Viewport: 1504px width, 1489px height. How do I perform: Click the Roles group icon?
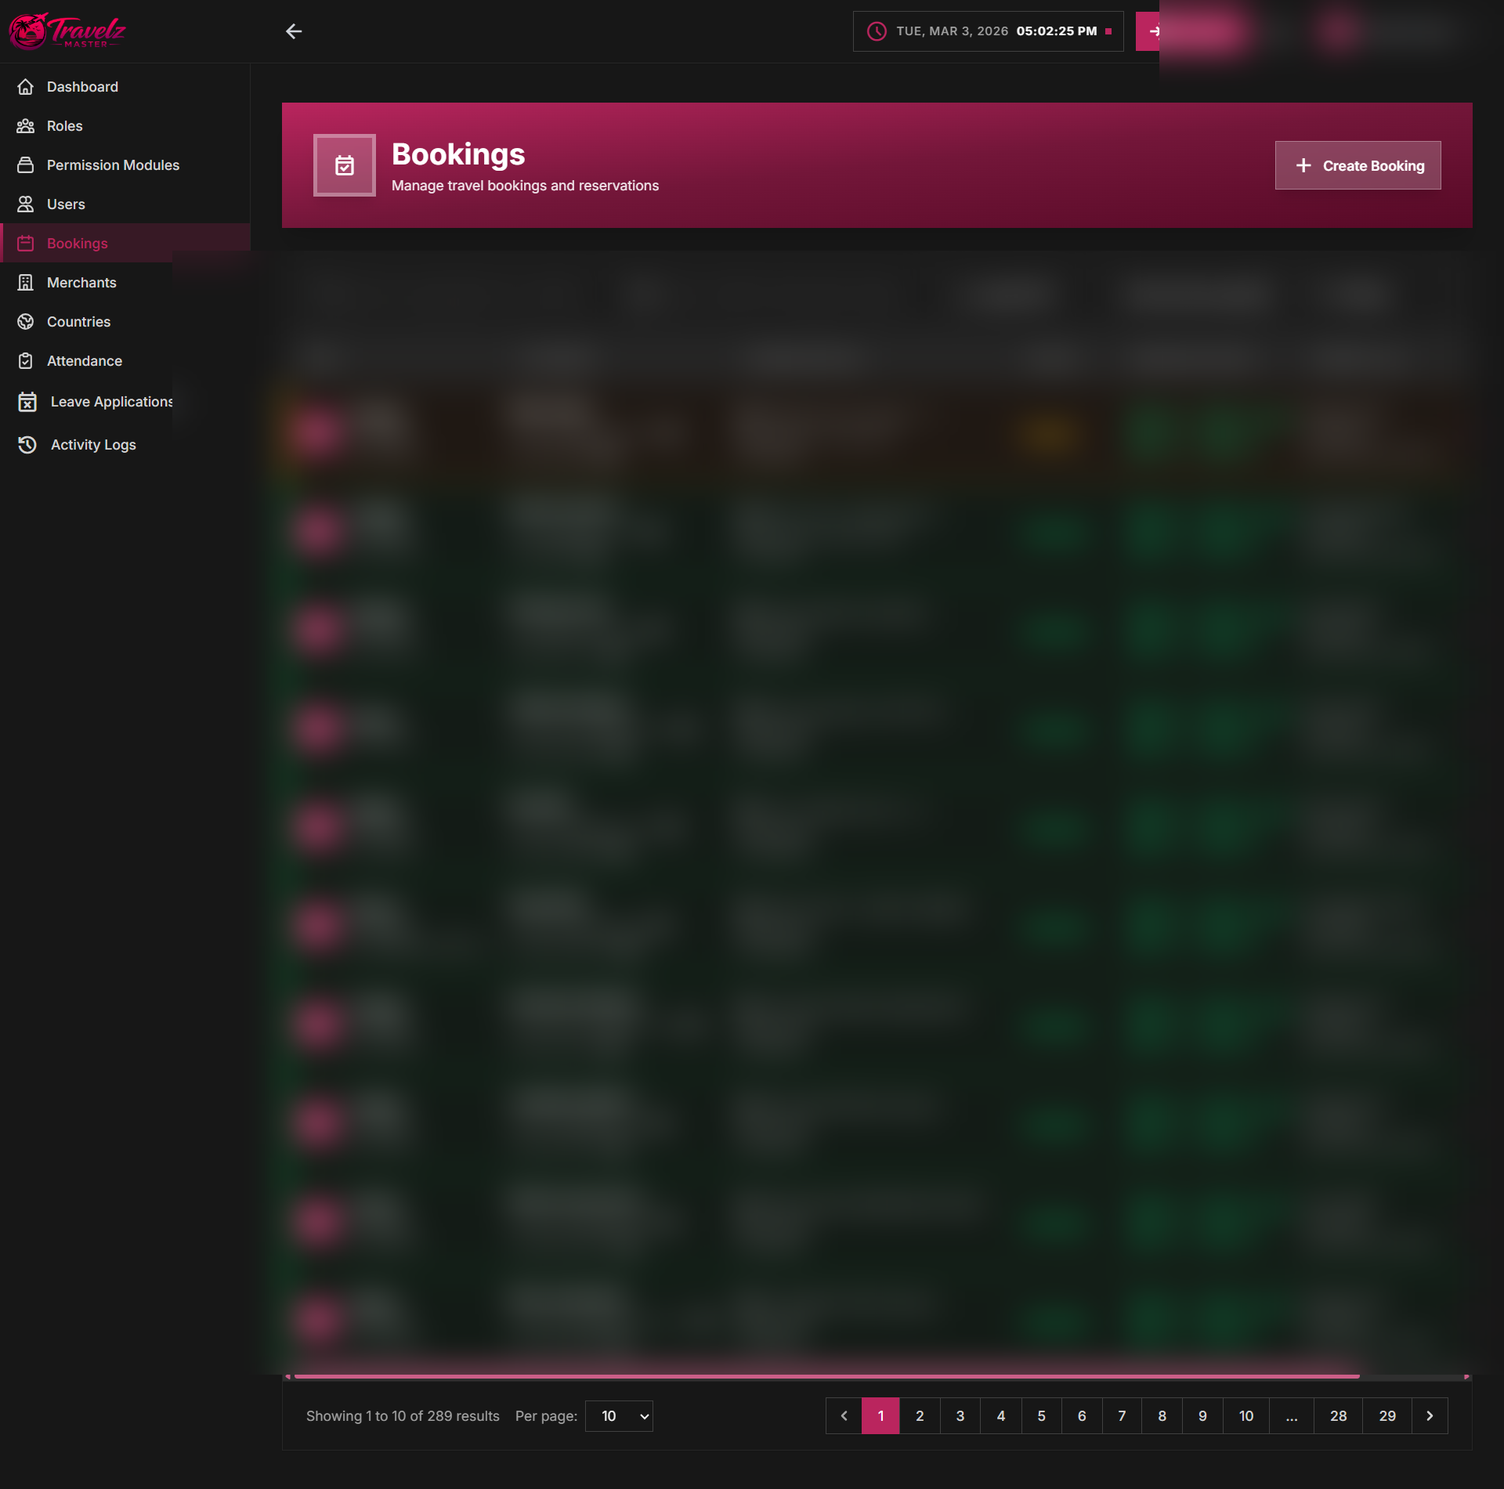tap(26, 126)
